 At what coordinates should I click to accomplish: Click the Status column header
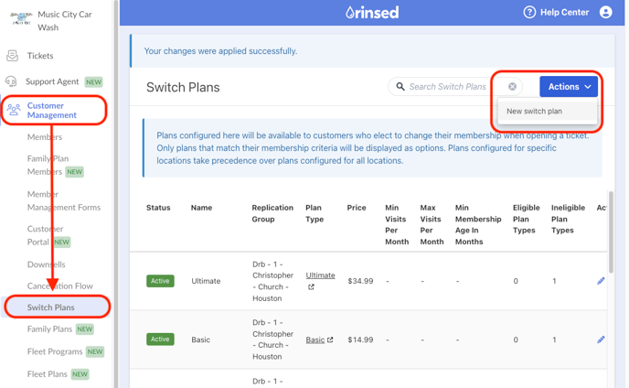pyautogui.click(x=158, y=208)
